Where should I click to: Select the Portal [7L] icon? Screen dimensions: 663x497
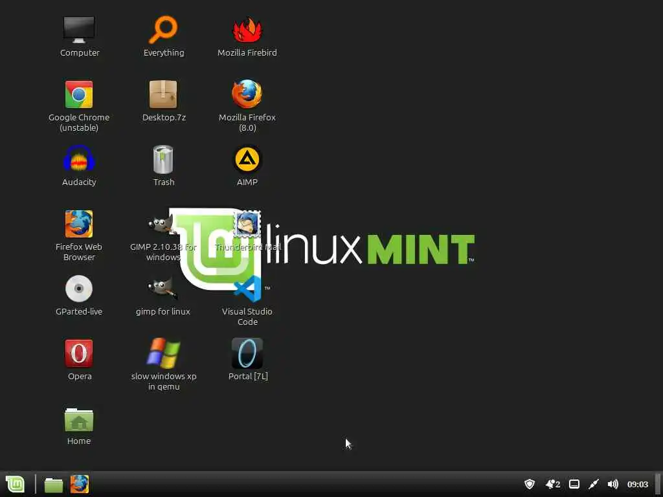(247, 353)
